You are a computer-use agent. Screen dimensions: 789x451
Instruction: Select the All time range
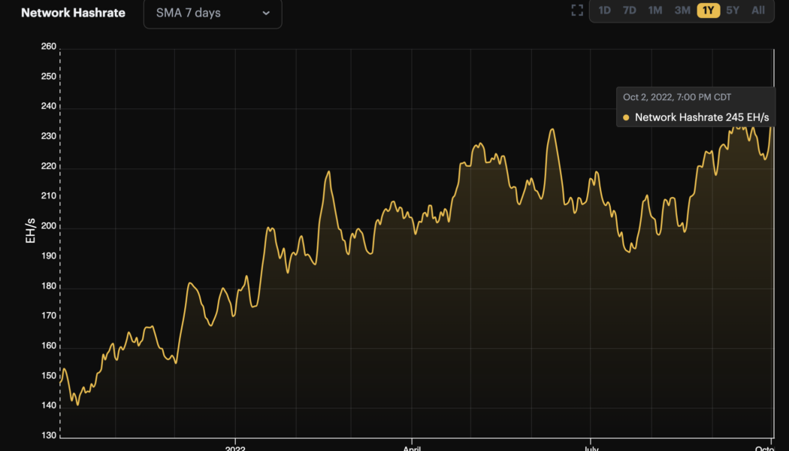click(758, 11)
